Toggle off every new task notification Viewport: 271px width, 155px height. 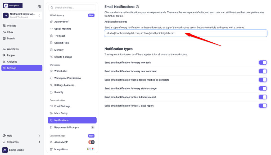coord(263,63)
